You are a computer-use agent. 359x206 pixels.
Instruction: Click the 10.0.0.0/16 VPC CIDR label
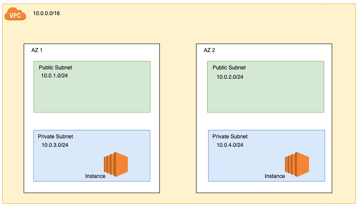click(x=46, y=13)
